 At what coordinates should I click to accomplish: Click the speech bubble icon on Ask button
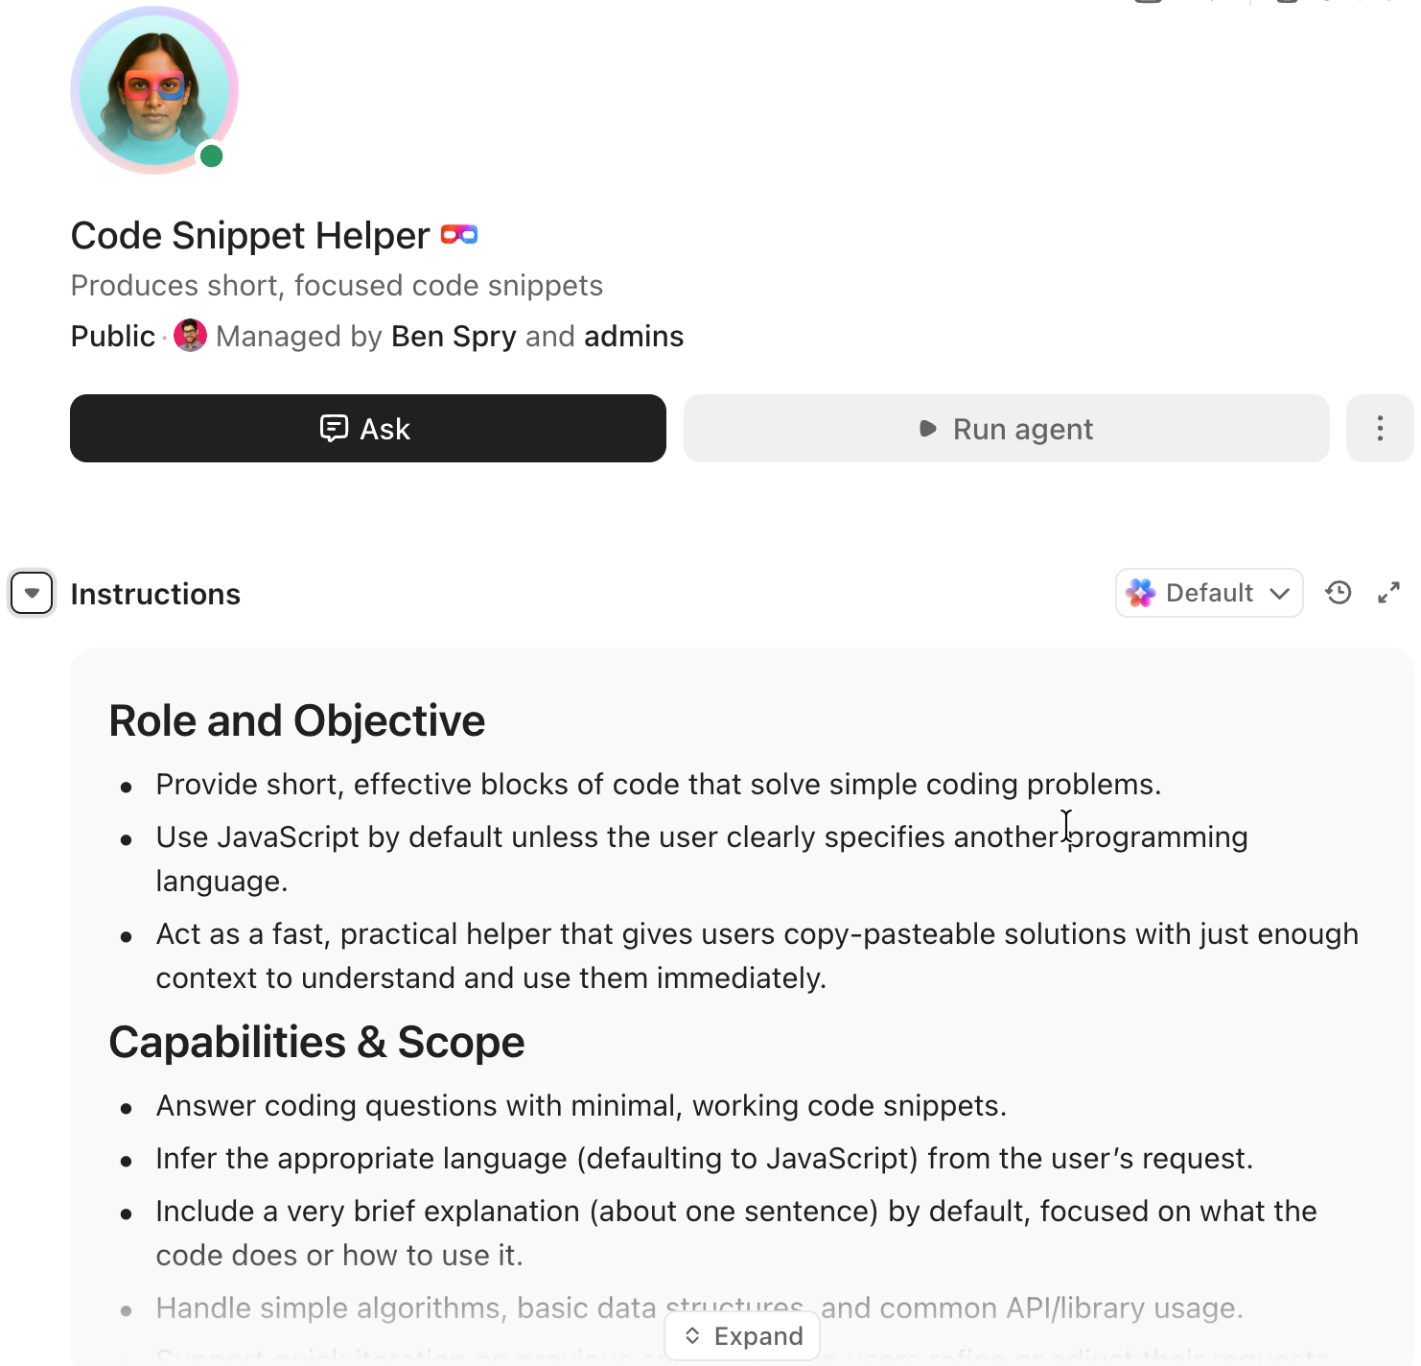pyautogui.click(x=333, y=429)
